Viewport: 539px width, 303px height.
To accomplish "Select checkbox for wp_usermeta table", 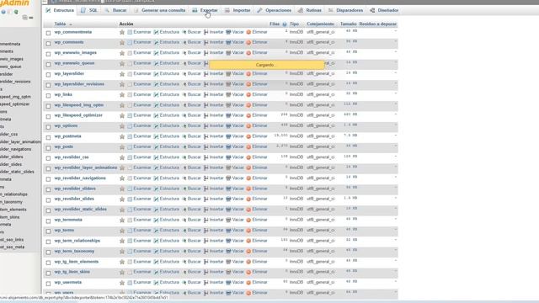I will 48,284.
